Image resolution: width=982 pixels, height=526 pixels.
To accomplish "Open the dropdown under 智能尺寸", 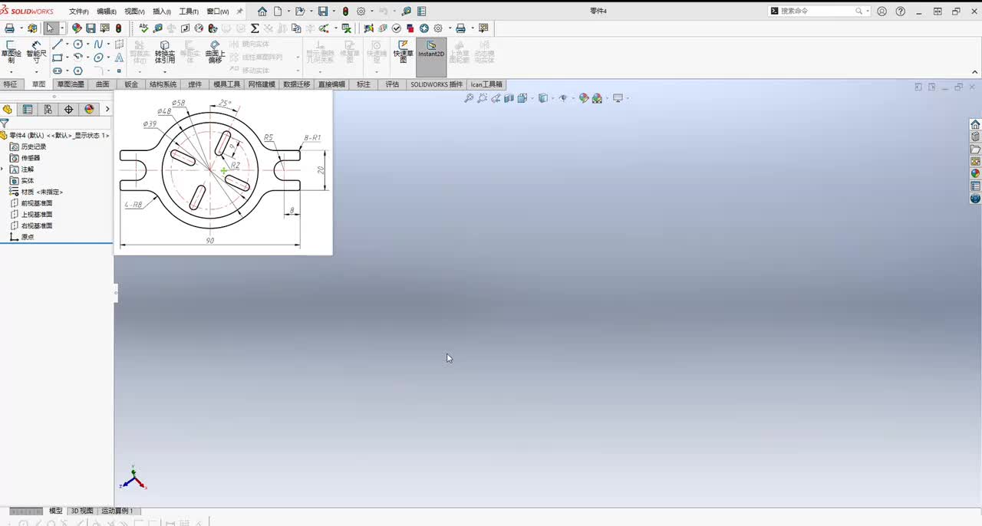I will [x=36, y=71].
